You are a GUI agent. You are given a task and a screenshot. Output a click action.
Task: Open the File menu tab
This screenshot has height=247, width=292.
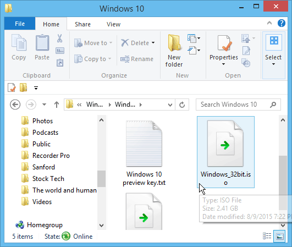[20, 24]
